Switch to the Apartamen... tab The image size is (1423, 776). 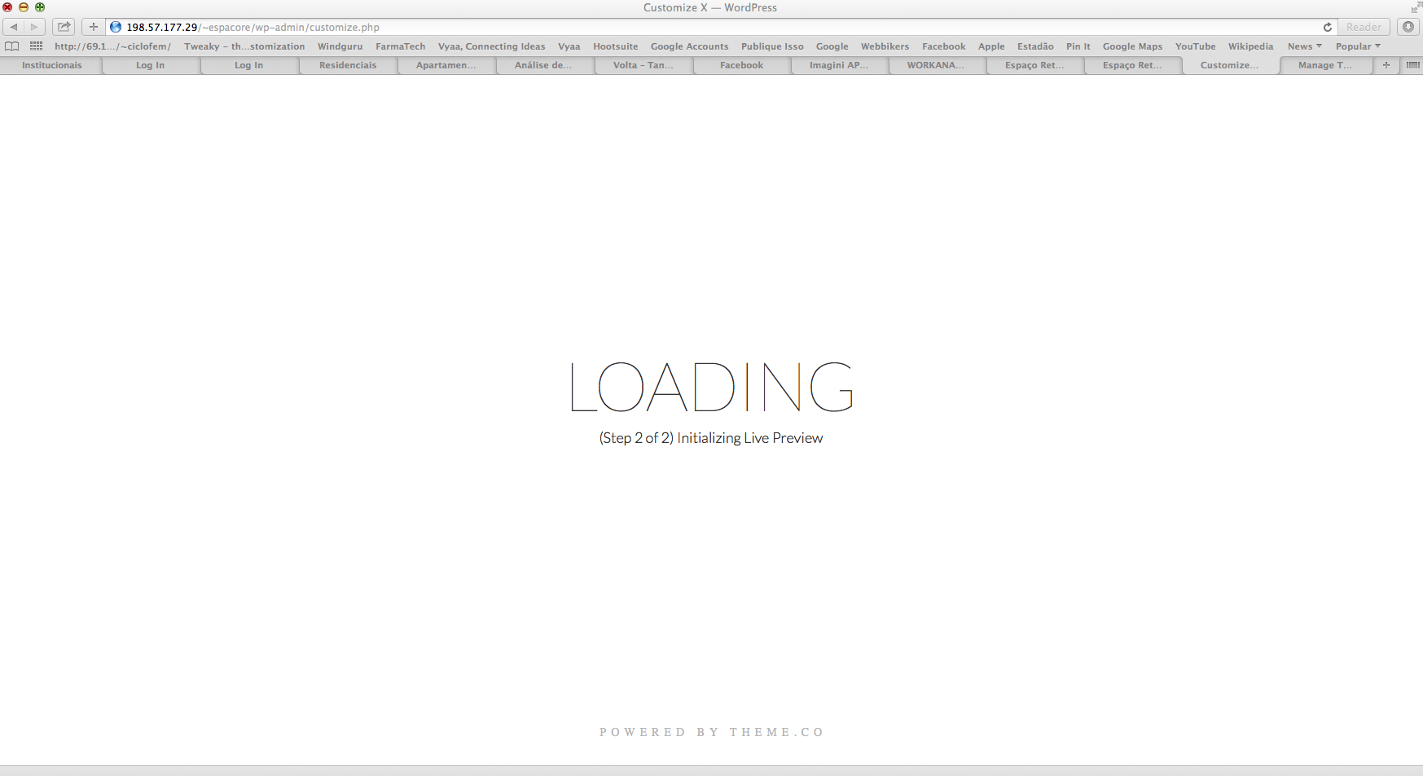[446, 65]
